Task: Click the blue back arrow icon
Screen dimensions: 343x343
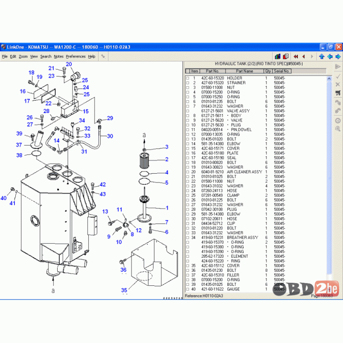Action: point(330,57)
